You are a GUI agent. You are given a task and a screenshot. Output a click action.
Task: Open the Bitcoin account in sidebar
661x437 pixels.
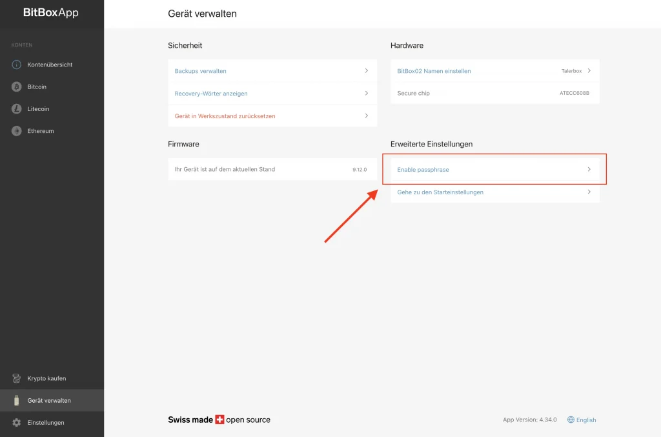[37, 86]
